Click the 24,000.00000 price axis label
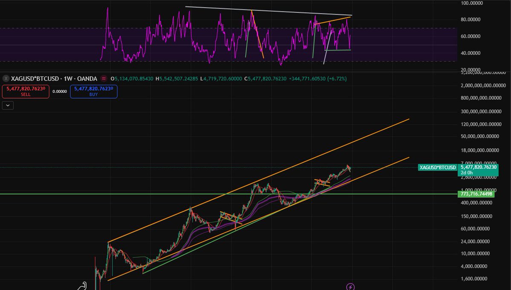 [x=475, y=242]
